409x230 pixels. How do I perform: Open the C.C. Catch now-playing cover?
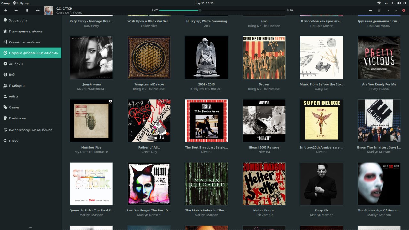click(x=49, y=11)
